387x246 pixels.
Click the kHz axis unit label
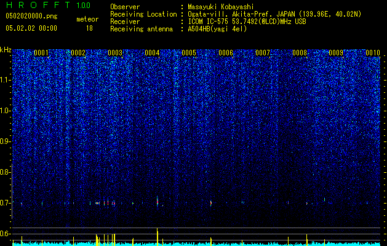click(x=6, y=50)
